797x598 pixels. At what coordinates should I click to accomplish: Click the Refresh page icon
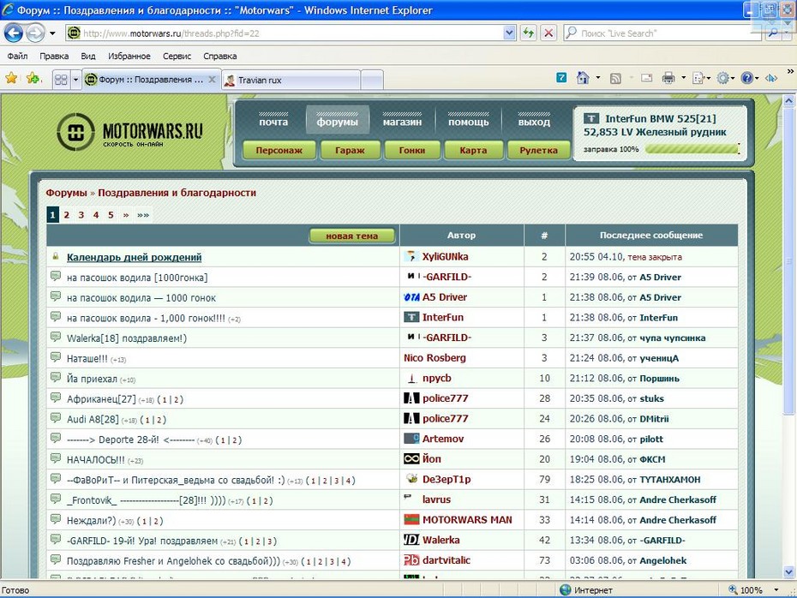pyautogui.click(x=529, y=33)
